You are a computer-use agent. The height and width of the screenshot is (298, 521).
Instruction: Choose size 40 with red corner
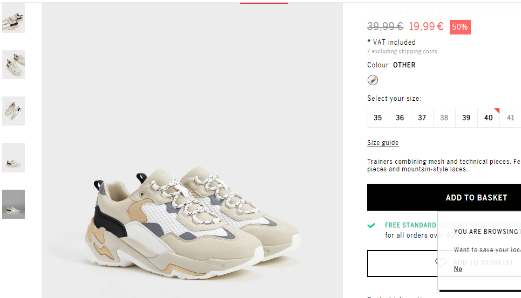[489, 117]
